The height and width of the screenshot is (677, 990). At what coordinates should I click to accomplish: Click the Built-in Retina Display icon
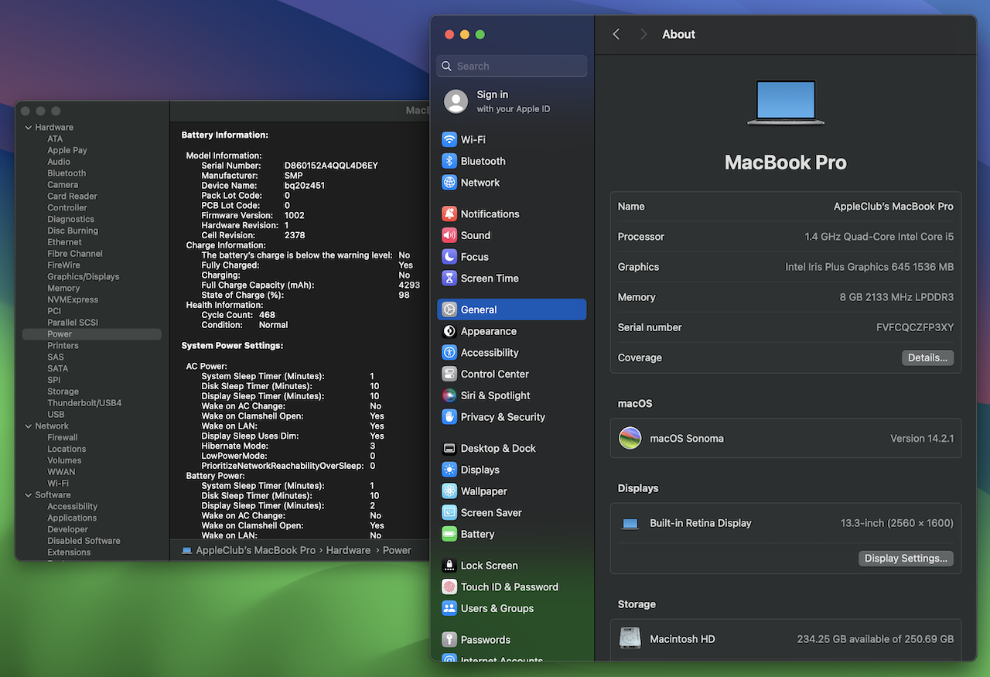(630, 524)
